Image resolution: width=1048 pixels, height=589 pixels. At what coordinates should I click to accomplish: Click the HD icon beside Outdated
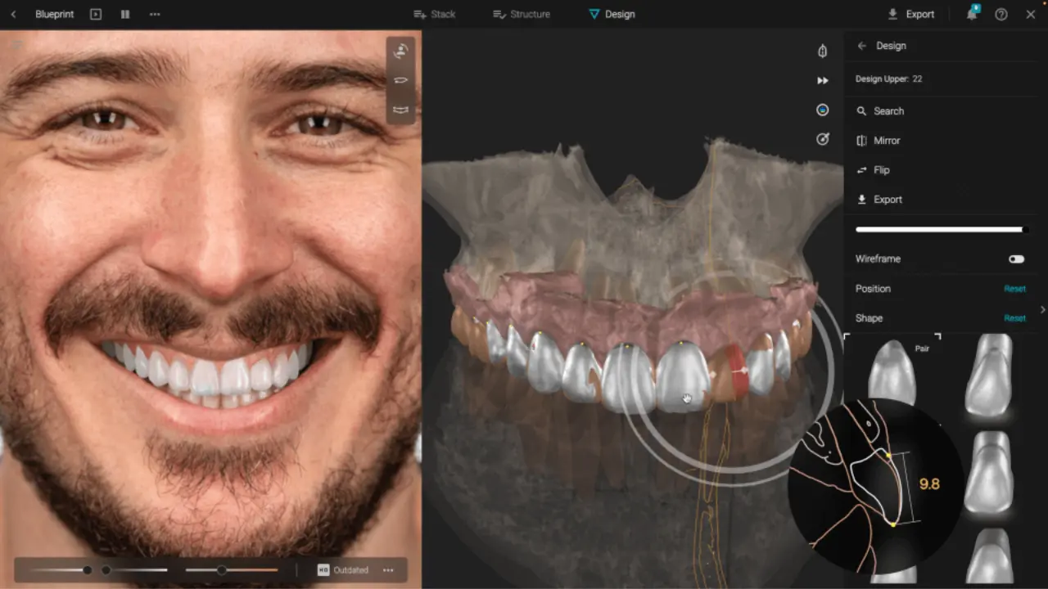(323, 570)
